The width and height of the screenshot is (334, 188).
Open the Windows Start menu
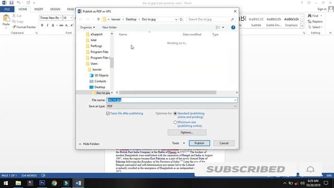click(x=6, y=183)
